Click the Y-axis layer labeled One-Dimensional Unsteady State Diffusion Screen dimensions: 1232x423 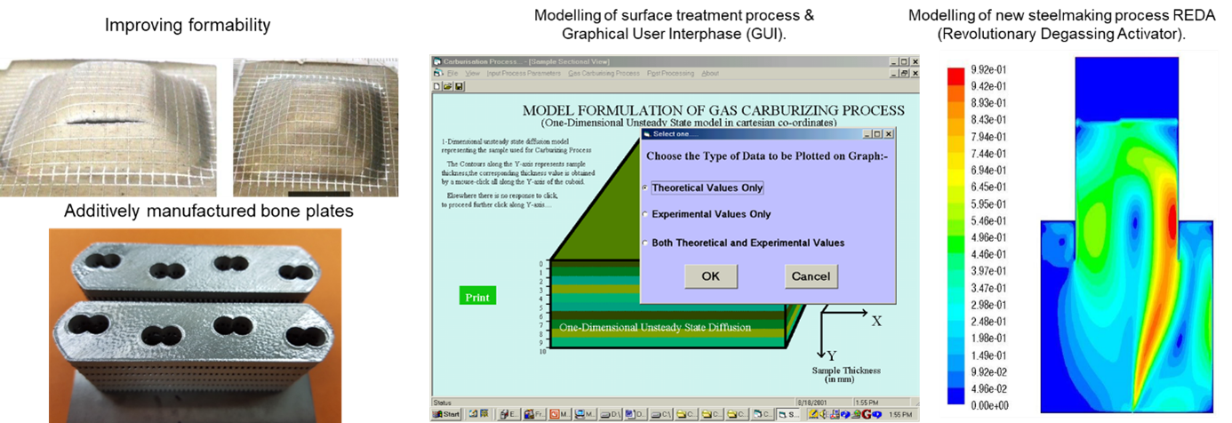click(x=654, y=328)
